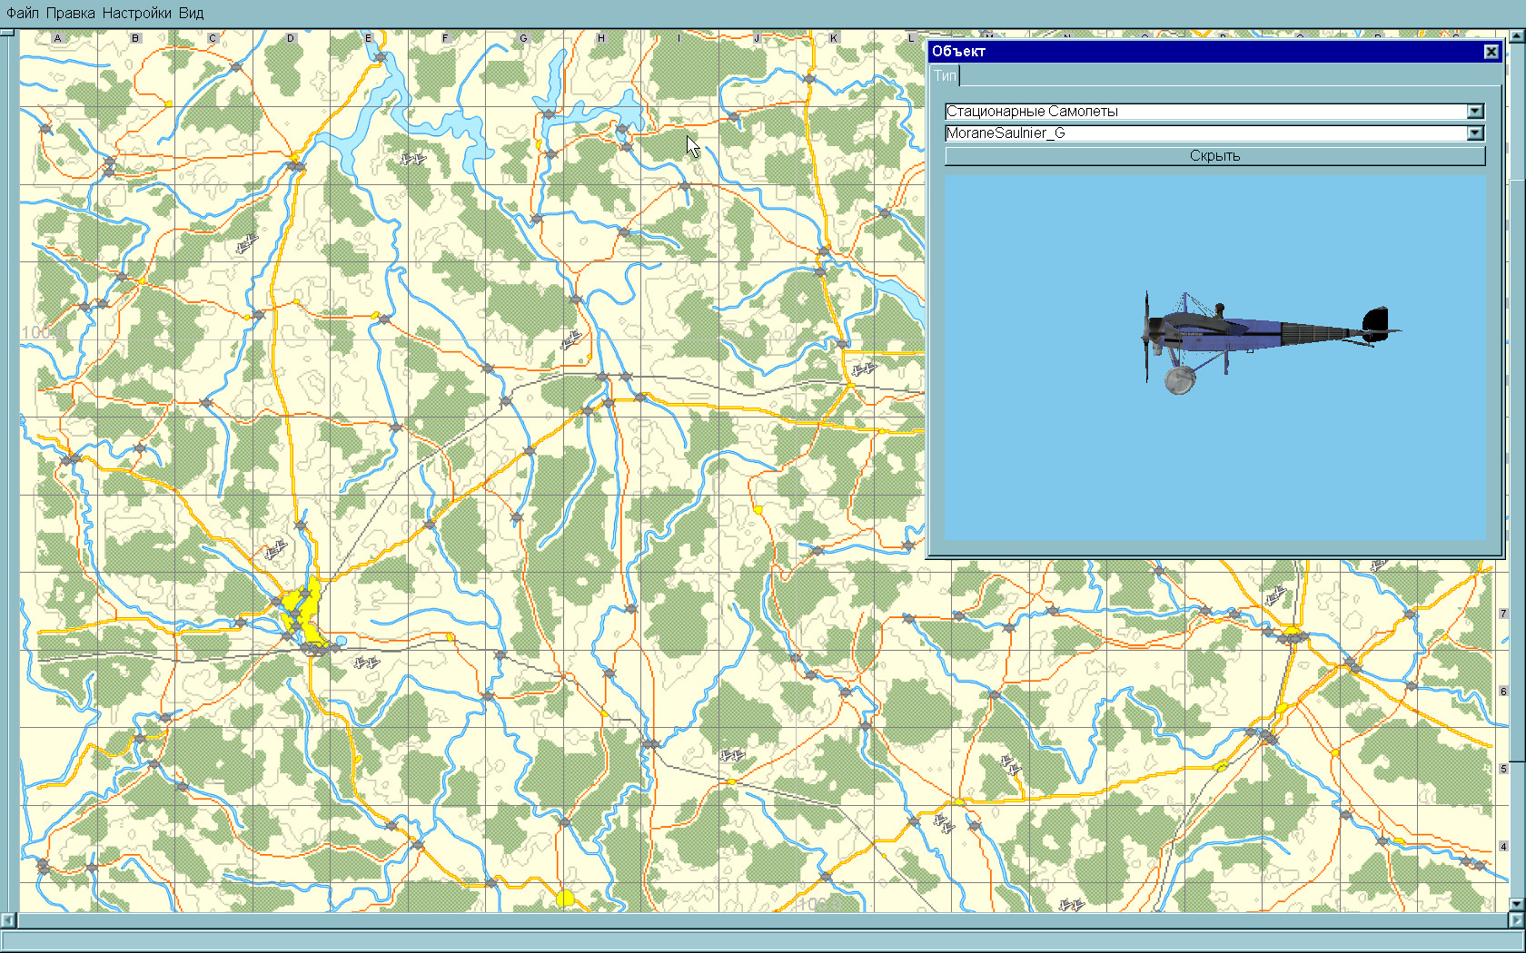
Task: Open the Вид menu
Action: click(191, 13)
